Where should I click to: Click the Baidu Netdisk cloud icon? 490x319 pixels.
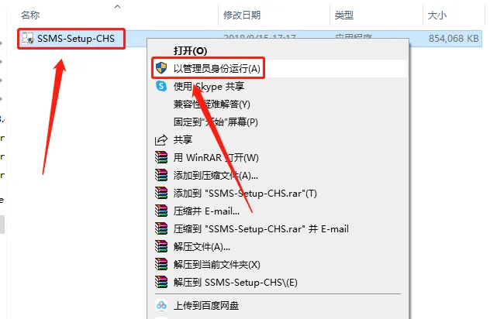click(161, 305)
